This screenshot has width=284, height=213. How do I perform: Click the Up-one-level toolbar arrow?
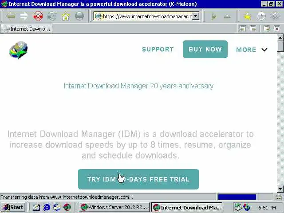tap(227, 16)
